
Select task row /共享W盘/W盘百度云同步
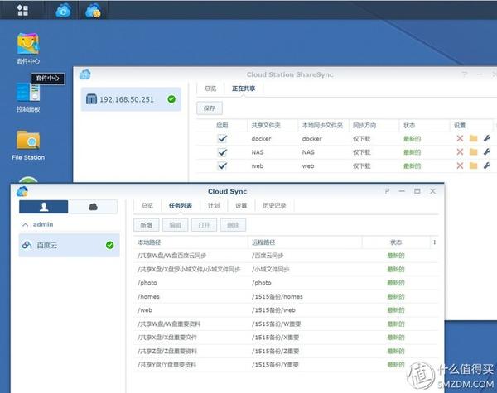(287, 256)
